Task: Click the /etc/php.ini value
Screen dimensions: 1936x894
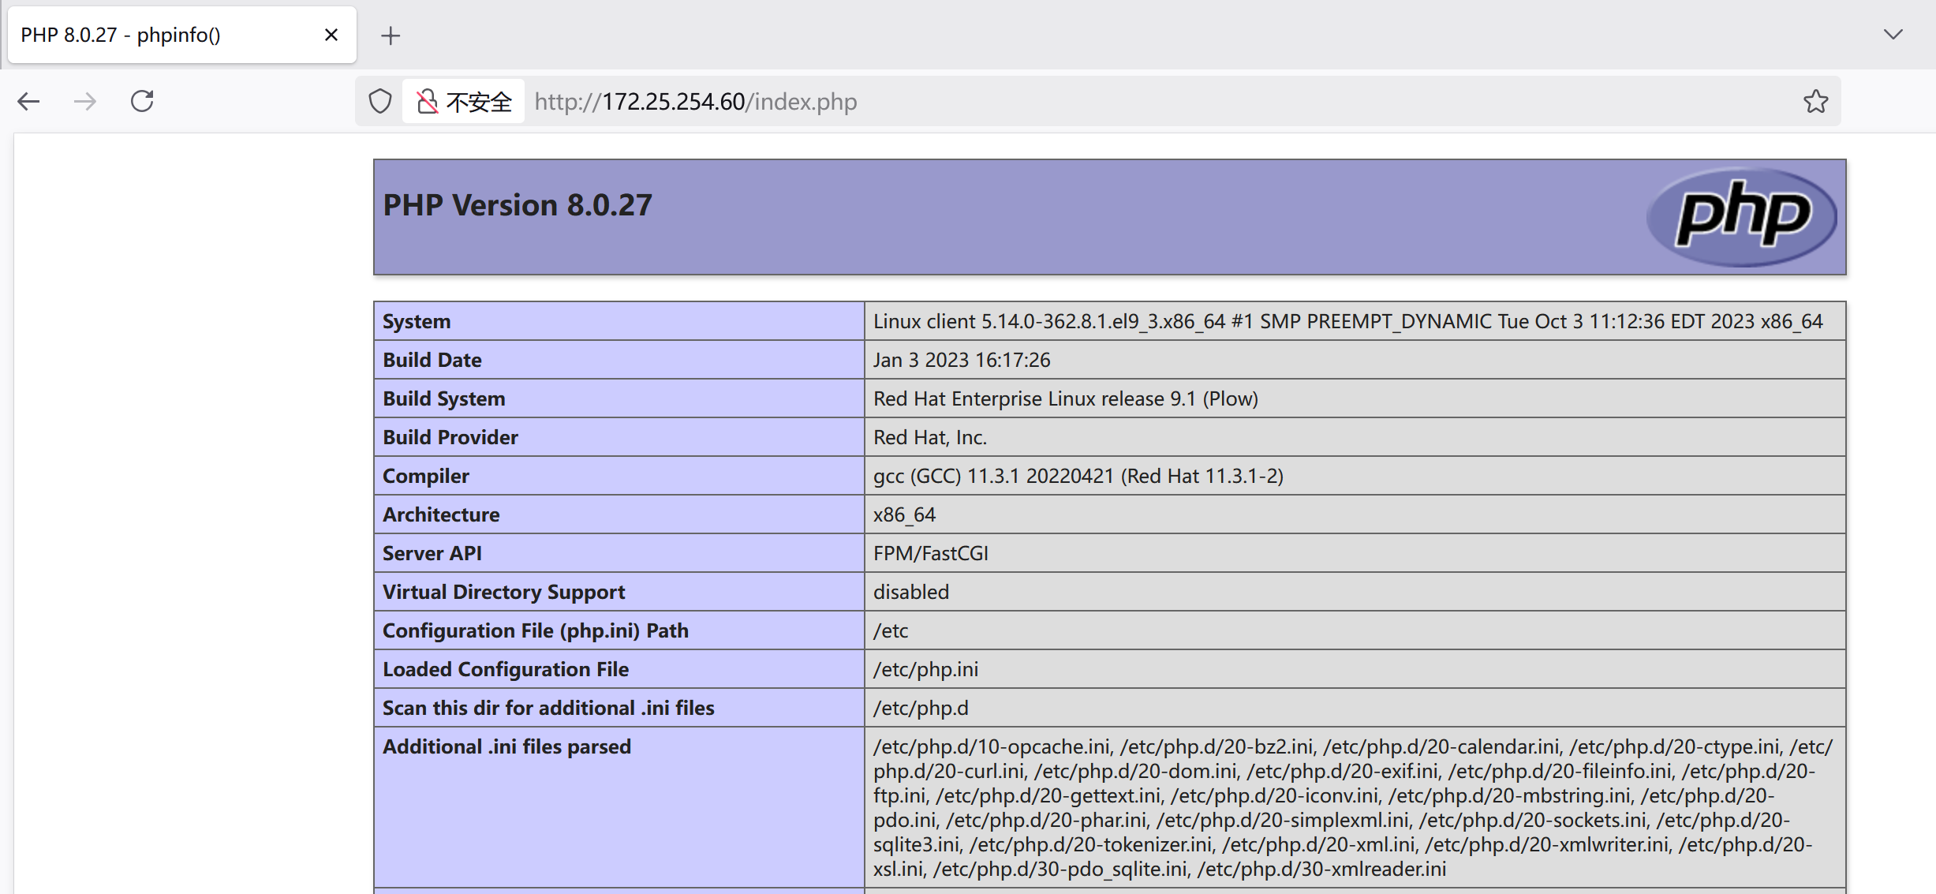Action: [925, 669]
